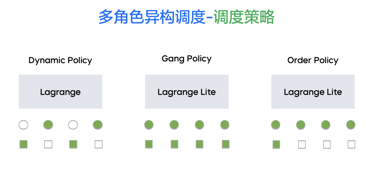Image resolution: width=375 pixels, height=179 pixels.
Task: Click first empty circle under Dynamic Policy
Action: tap(23, 125)
